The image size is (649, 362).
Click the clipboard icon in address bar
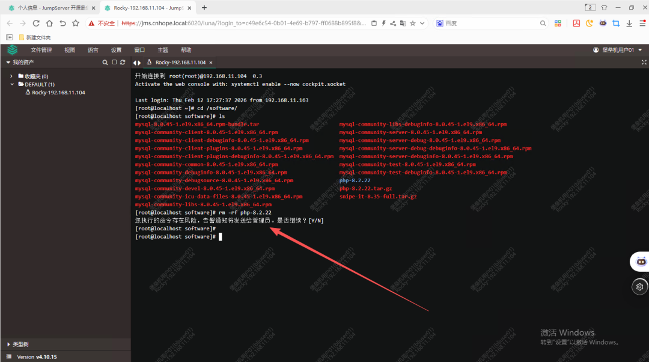click(x=374, y=23)
